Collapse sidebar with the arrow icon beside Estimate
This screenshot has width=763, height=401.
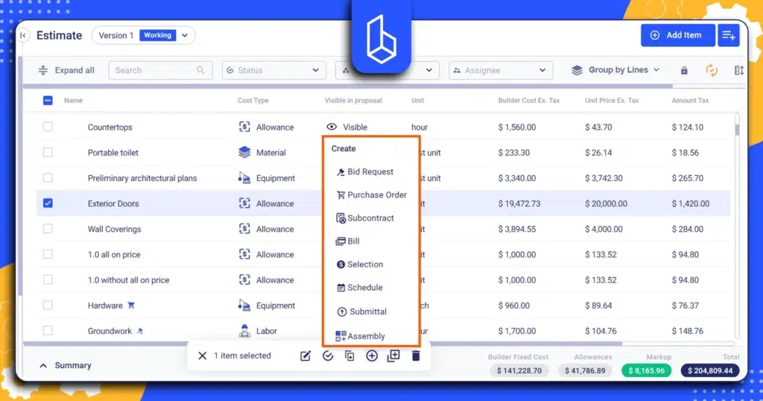[23, 35]
